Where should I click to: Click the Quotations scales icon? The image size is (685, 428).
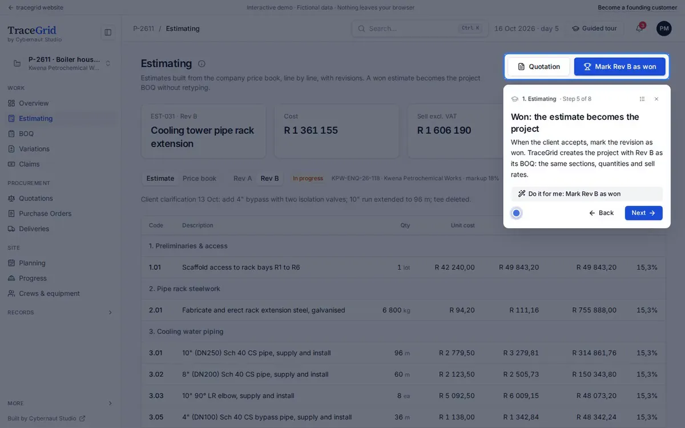(x=11, y=199)
